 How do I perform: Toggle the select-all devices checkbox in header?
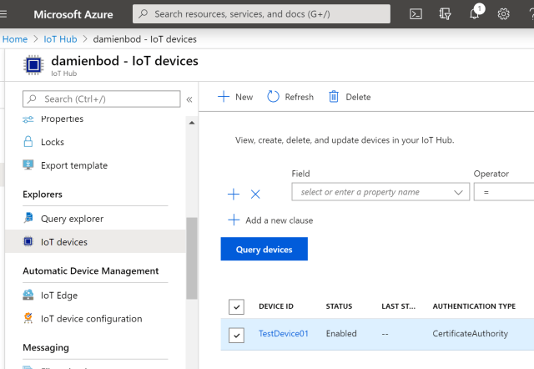click(x=237, y=307)
